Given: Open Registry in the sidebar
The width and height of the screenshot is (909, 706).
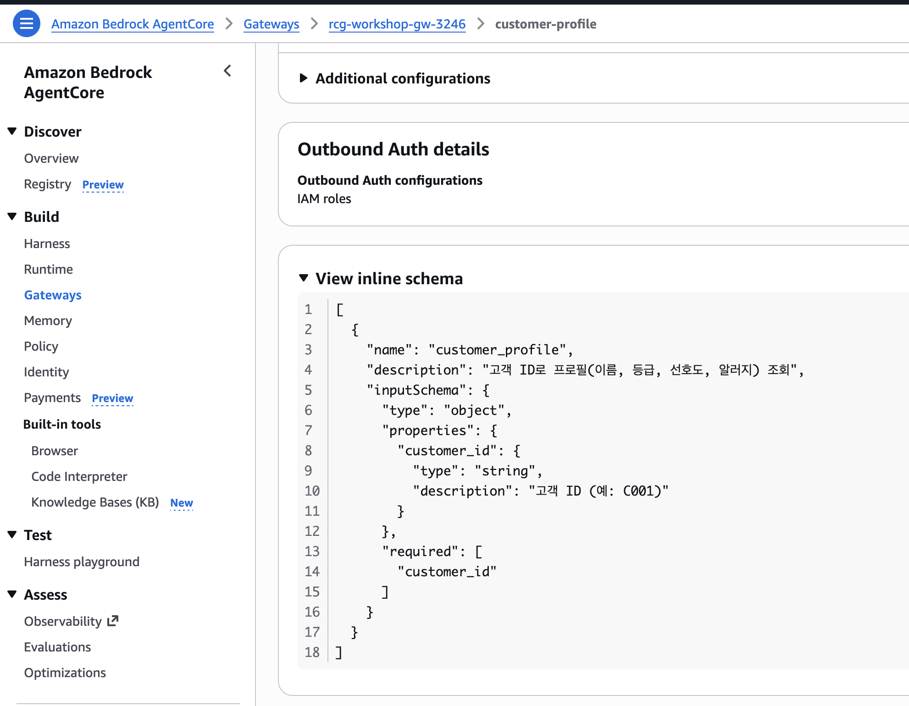Looking at the screenshot, I should [48, 184].
